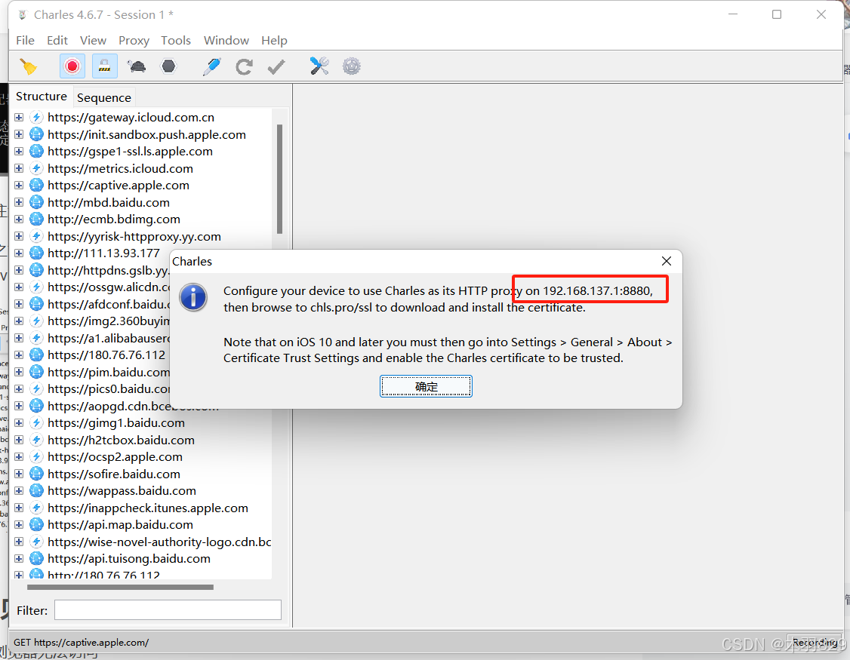Expand init.sandbox.push.apple.com host node
This screenshot has width=850, height=660.
pos(19,134)
